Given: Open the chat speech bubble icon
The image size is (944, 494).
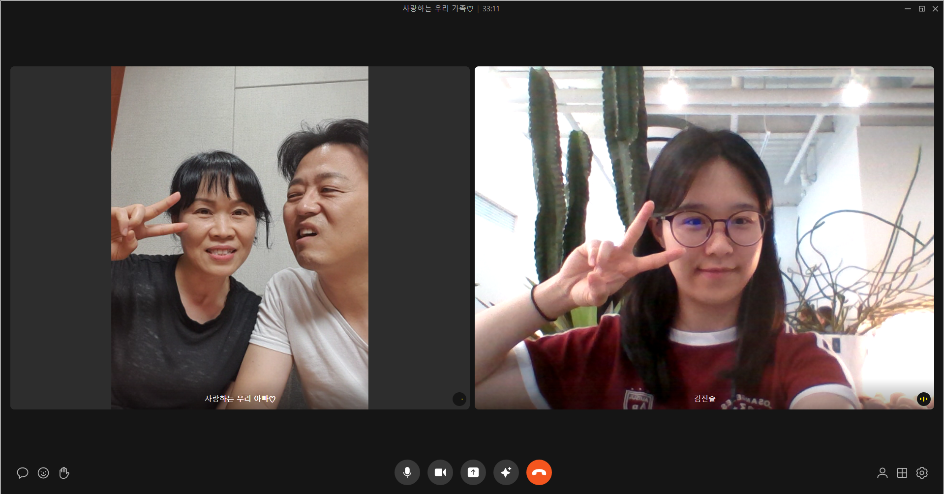Looking at the screenshot, I should tap(23, 473).
